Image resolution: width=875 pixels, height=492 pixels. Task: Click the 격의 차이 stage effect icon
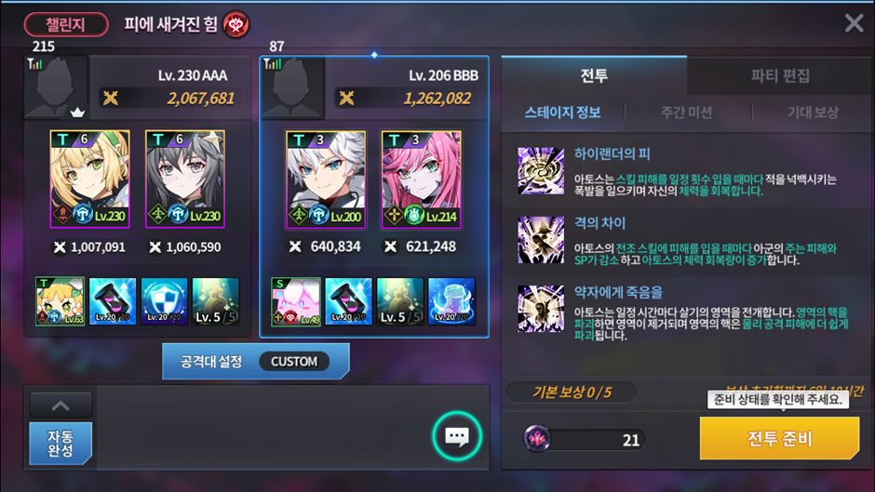[541, 240]
